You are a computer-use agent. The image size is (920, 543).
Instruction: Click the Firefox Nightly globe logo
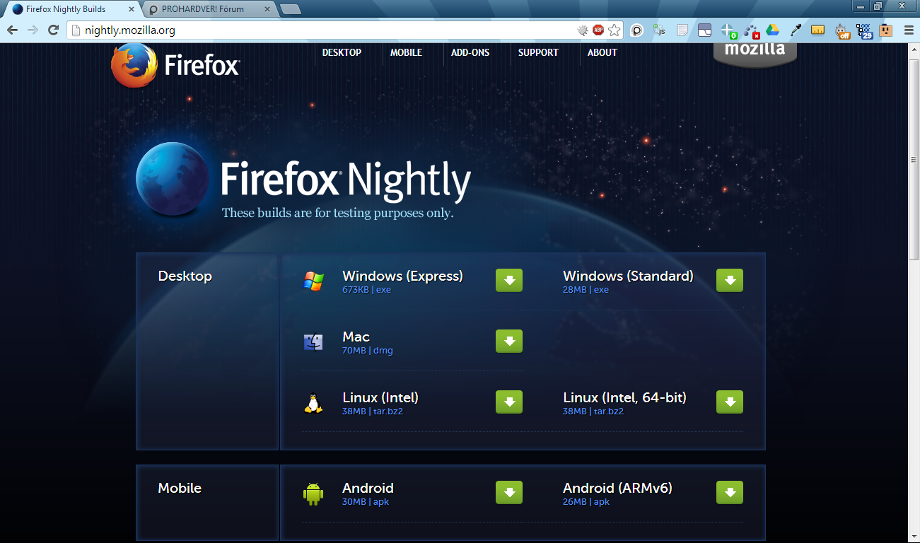click(x=173, y=180)
